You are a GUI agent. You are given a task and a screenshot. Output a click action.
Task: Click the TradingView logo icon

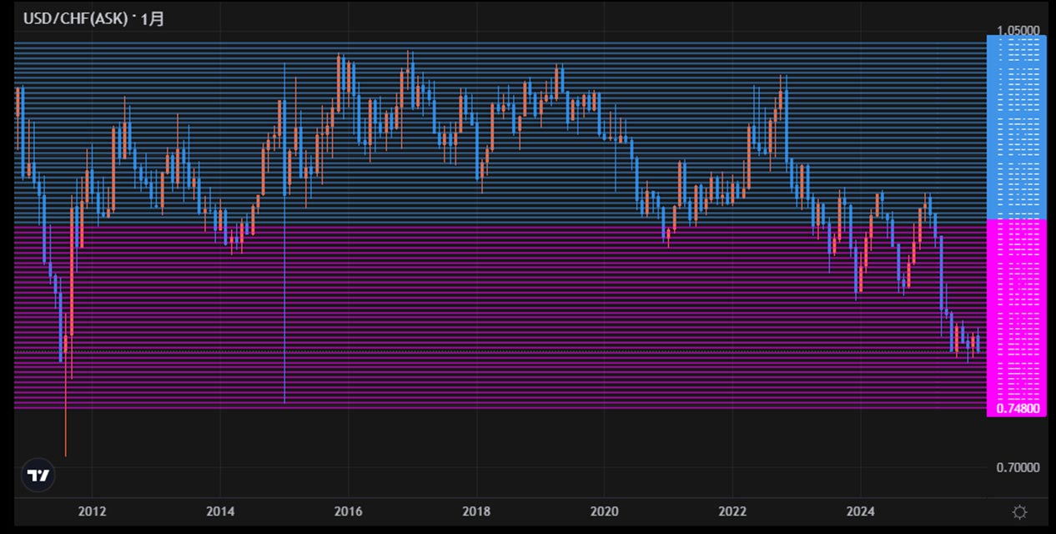point(38,476)
